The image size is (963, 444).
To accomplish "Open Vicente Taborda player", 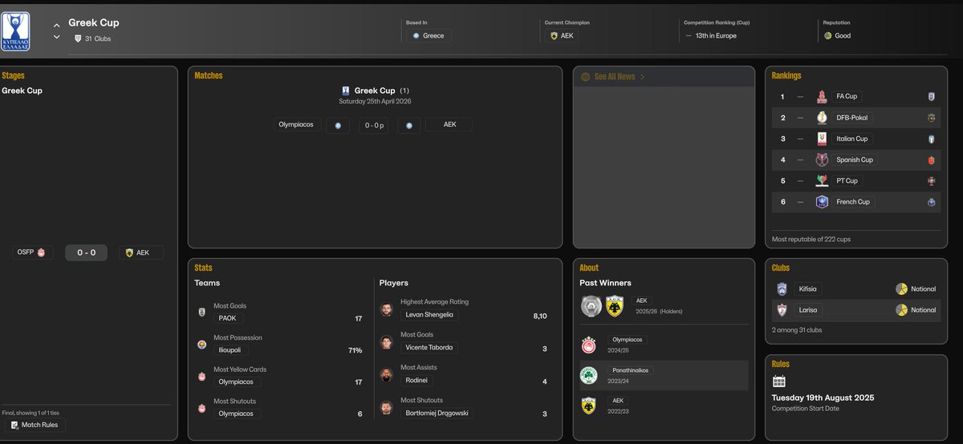I will click(x=431, y=348).
